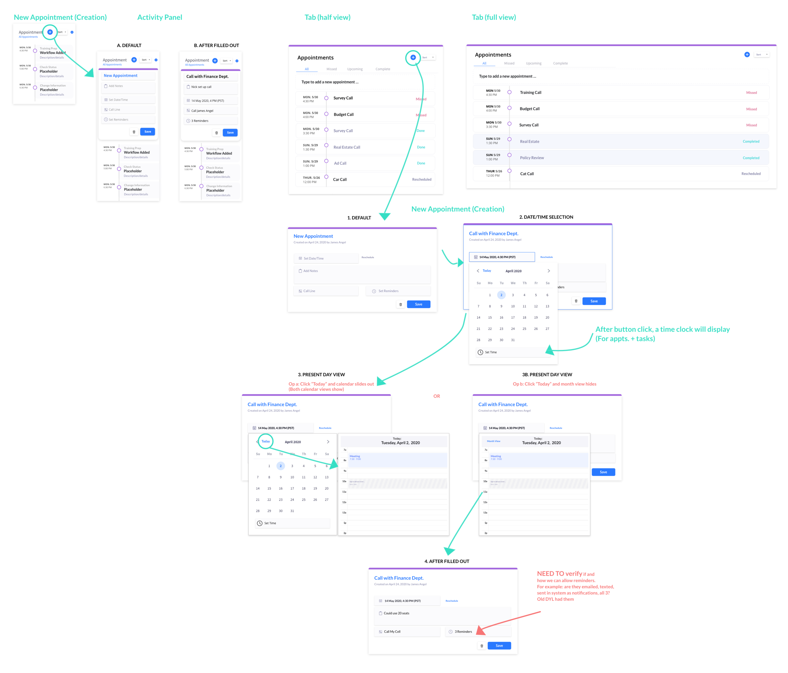Click Month View link in Present Day View 3B
Image resolution: width=788 pixels, height=673 pixels.
point(493,441)
